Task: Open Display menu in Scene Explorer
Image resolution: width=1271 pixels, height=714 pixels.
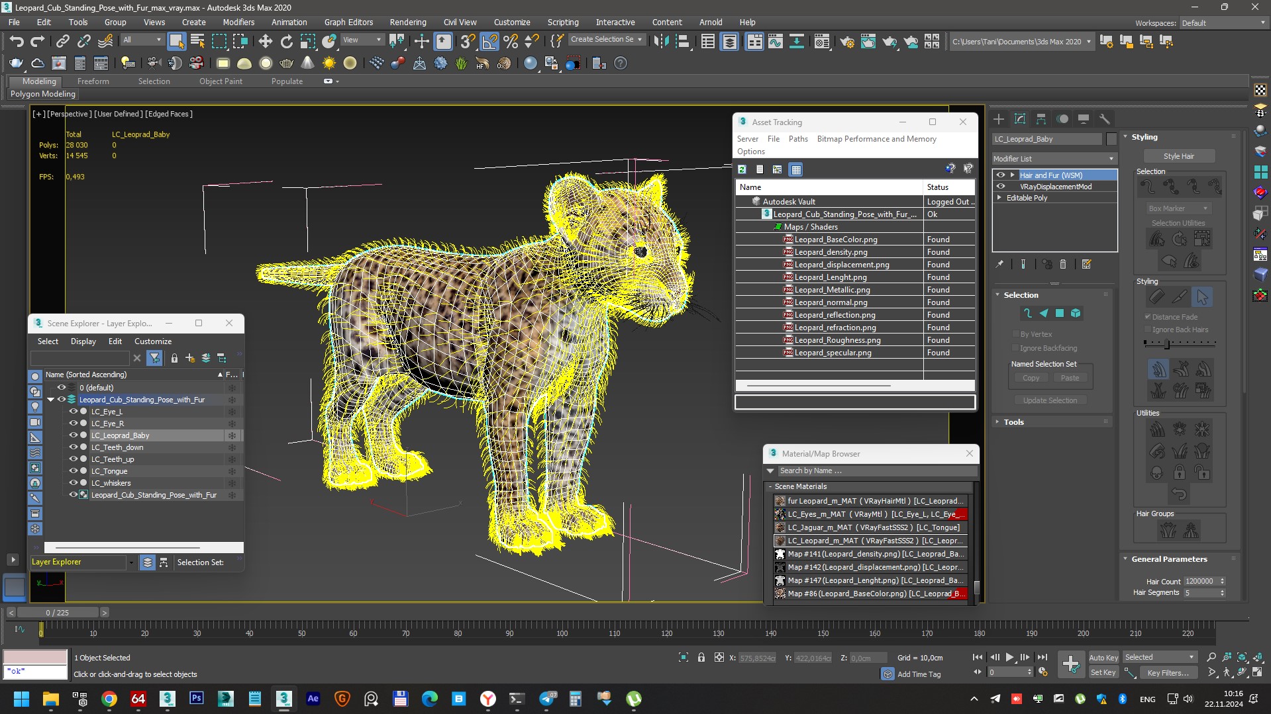Action: pyautogui.click(x=83, y=341)
